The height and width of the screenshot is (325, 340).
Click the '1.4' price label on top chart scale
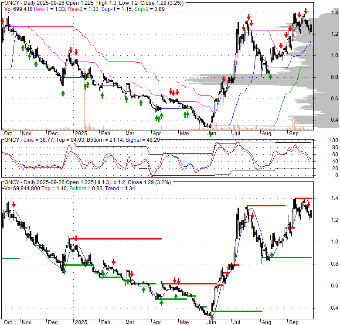click(x=335, y=13)
